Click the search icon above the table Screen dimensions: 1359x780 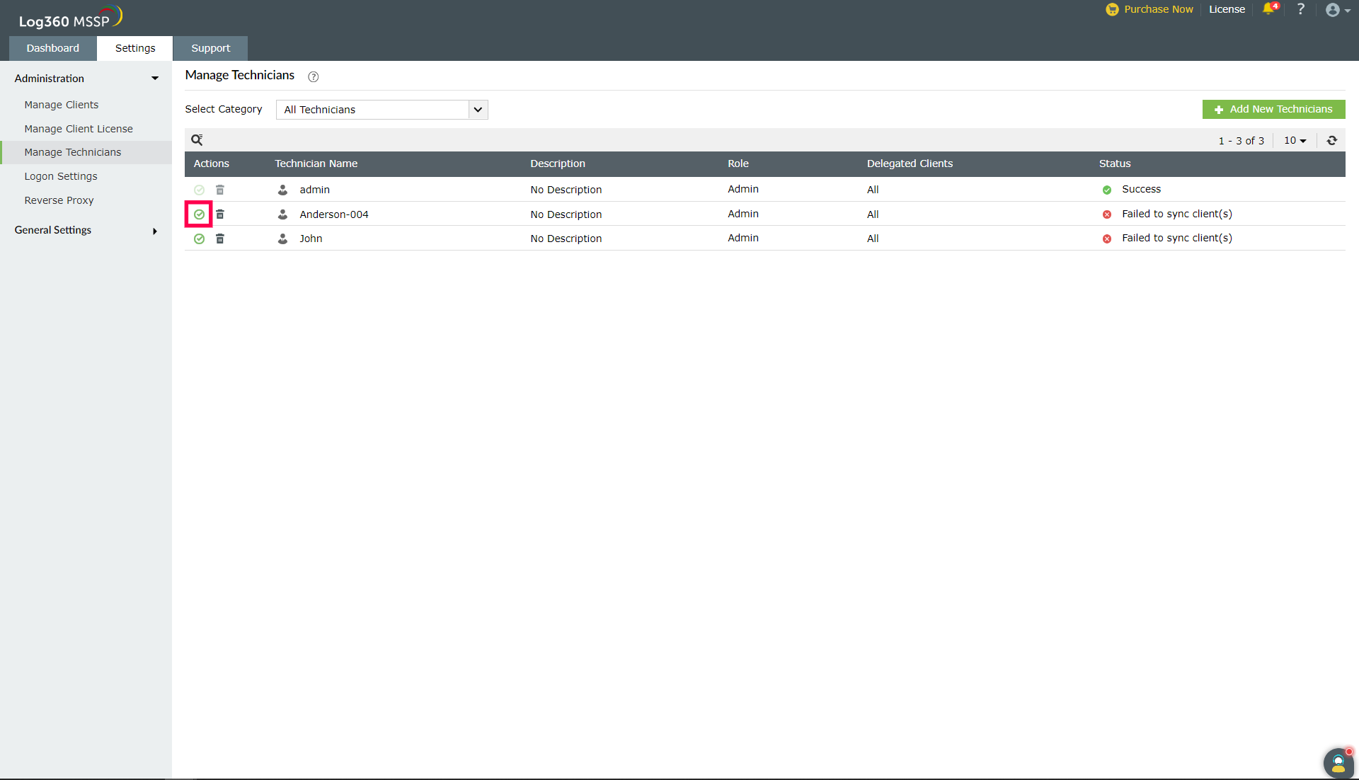click(196, 139)
